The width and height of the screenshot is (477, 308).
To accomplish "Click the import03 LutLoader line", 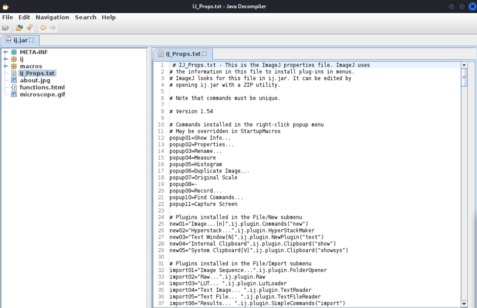I will point(228,284).
